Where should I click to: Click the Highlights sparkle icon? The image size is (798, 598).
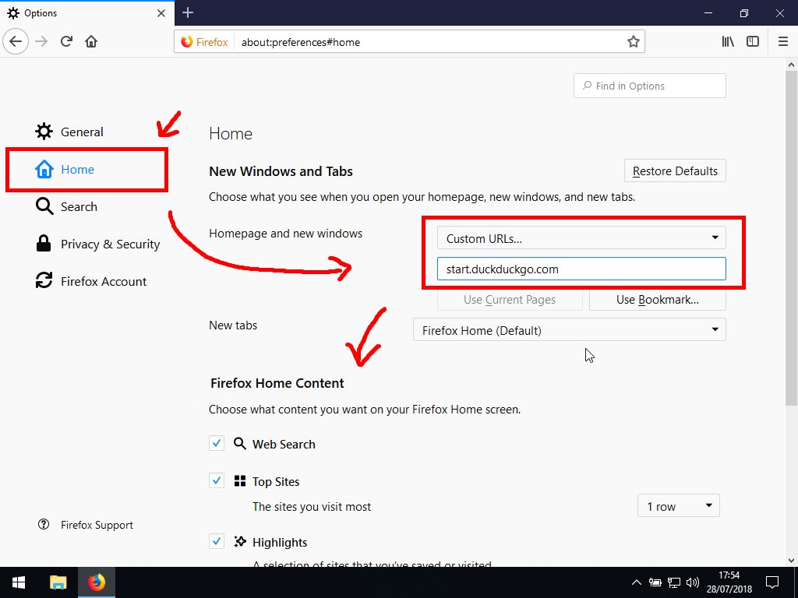[240, 542]
